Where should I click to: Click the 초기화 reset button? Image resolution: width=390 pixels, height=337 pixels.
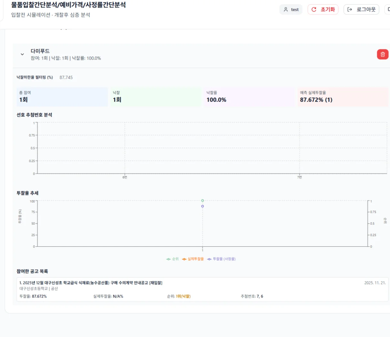(323, 9)
